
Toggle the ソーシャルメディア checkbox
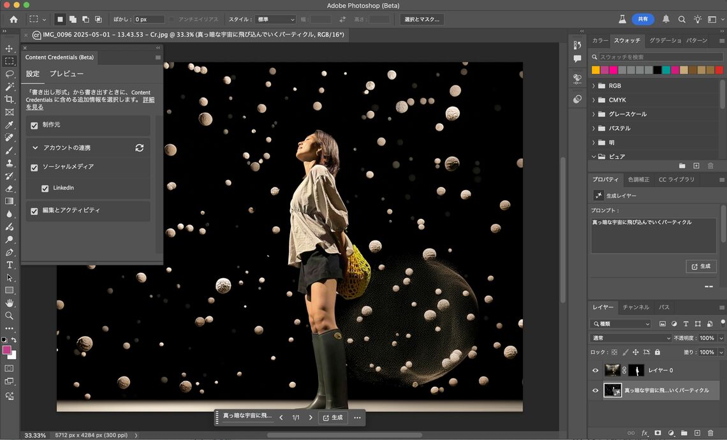pyautogui.click(x=34, y=167)
